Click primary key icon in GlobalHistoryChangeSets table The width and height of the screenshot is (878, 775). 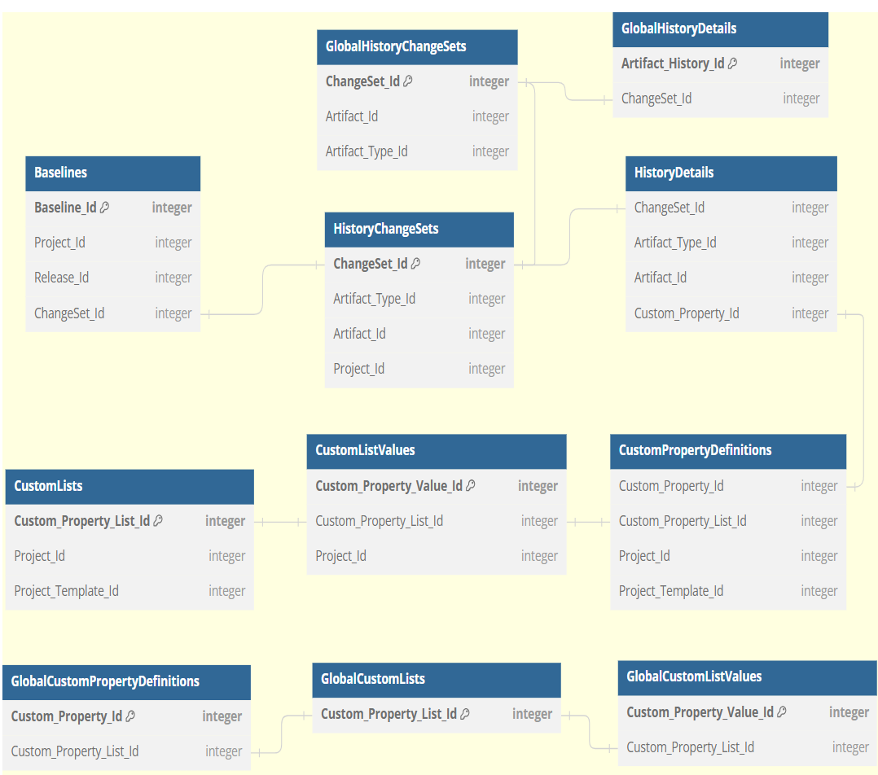[x=408, y=81]
